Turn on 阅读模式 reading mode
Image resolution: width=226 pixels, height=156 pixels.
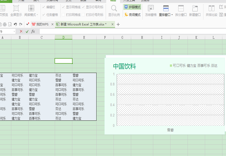pyautogui.click(x=31, y=10)
